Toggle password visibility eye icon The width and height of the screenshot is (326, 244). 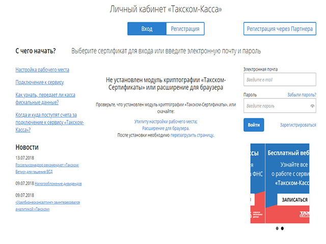[312, 106]
